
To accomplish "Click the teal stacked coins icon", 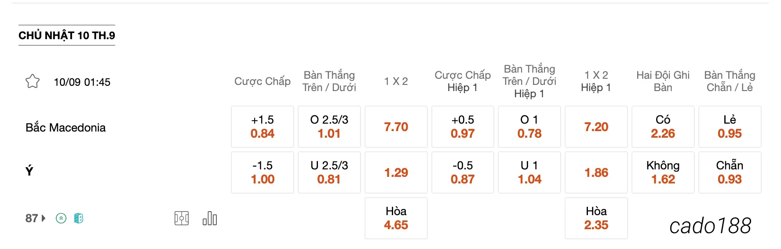I will tap(79, 218).
